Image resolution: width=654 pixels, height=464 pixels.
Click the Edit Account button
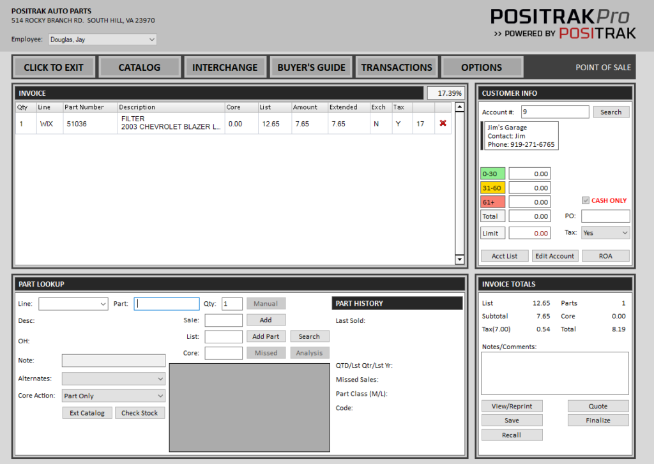(555, 256)
